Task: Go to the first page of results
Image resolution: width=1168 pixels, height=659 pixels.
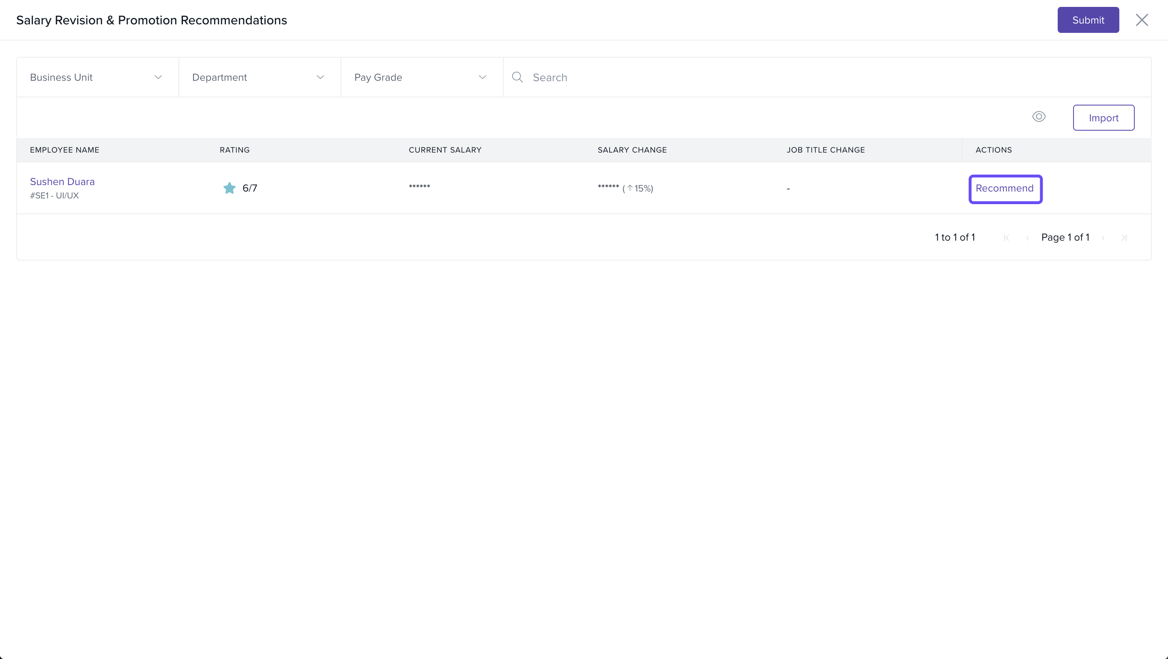Action: click(1006, 238)
